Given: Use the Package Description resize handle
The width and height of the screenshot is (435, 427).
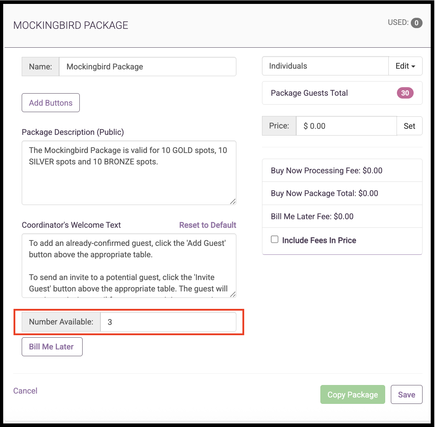Looking at the screenshot, I should [x=232, y=201].
